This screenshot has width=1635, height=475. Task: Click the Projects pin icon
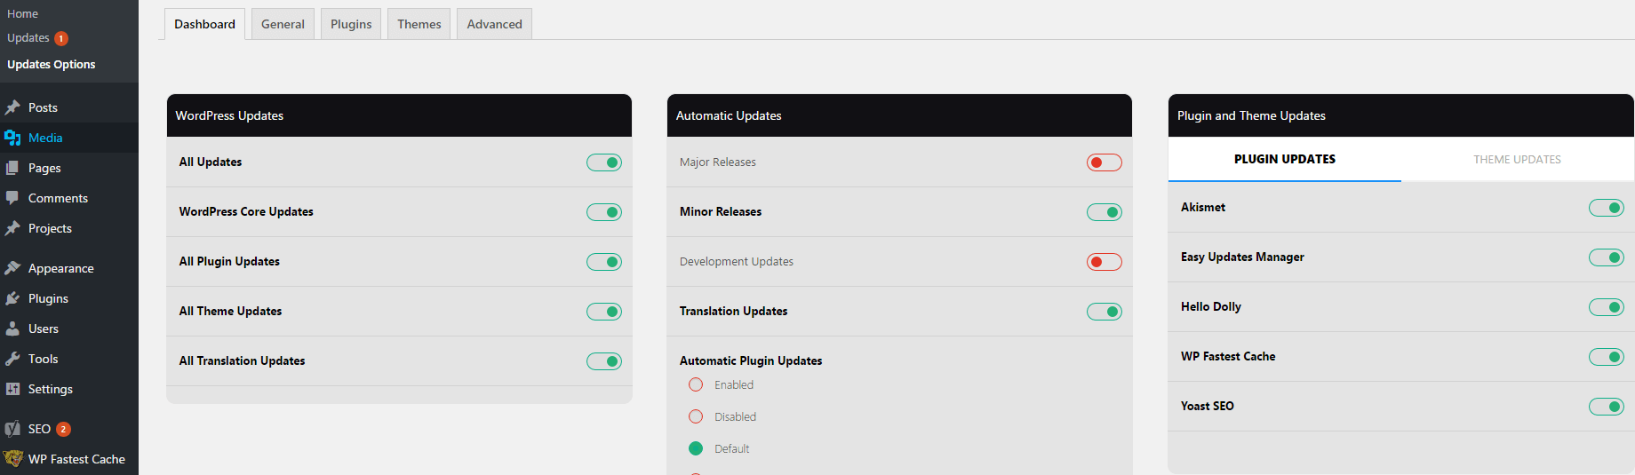click(x=12, y=228)
